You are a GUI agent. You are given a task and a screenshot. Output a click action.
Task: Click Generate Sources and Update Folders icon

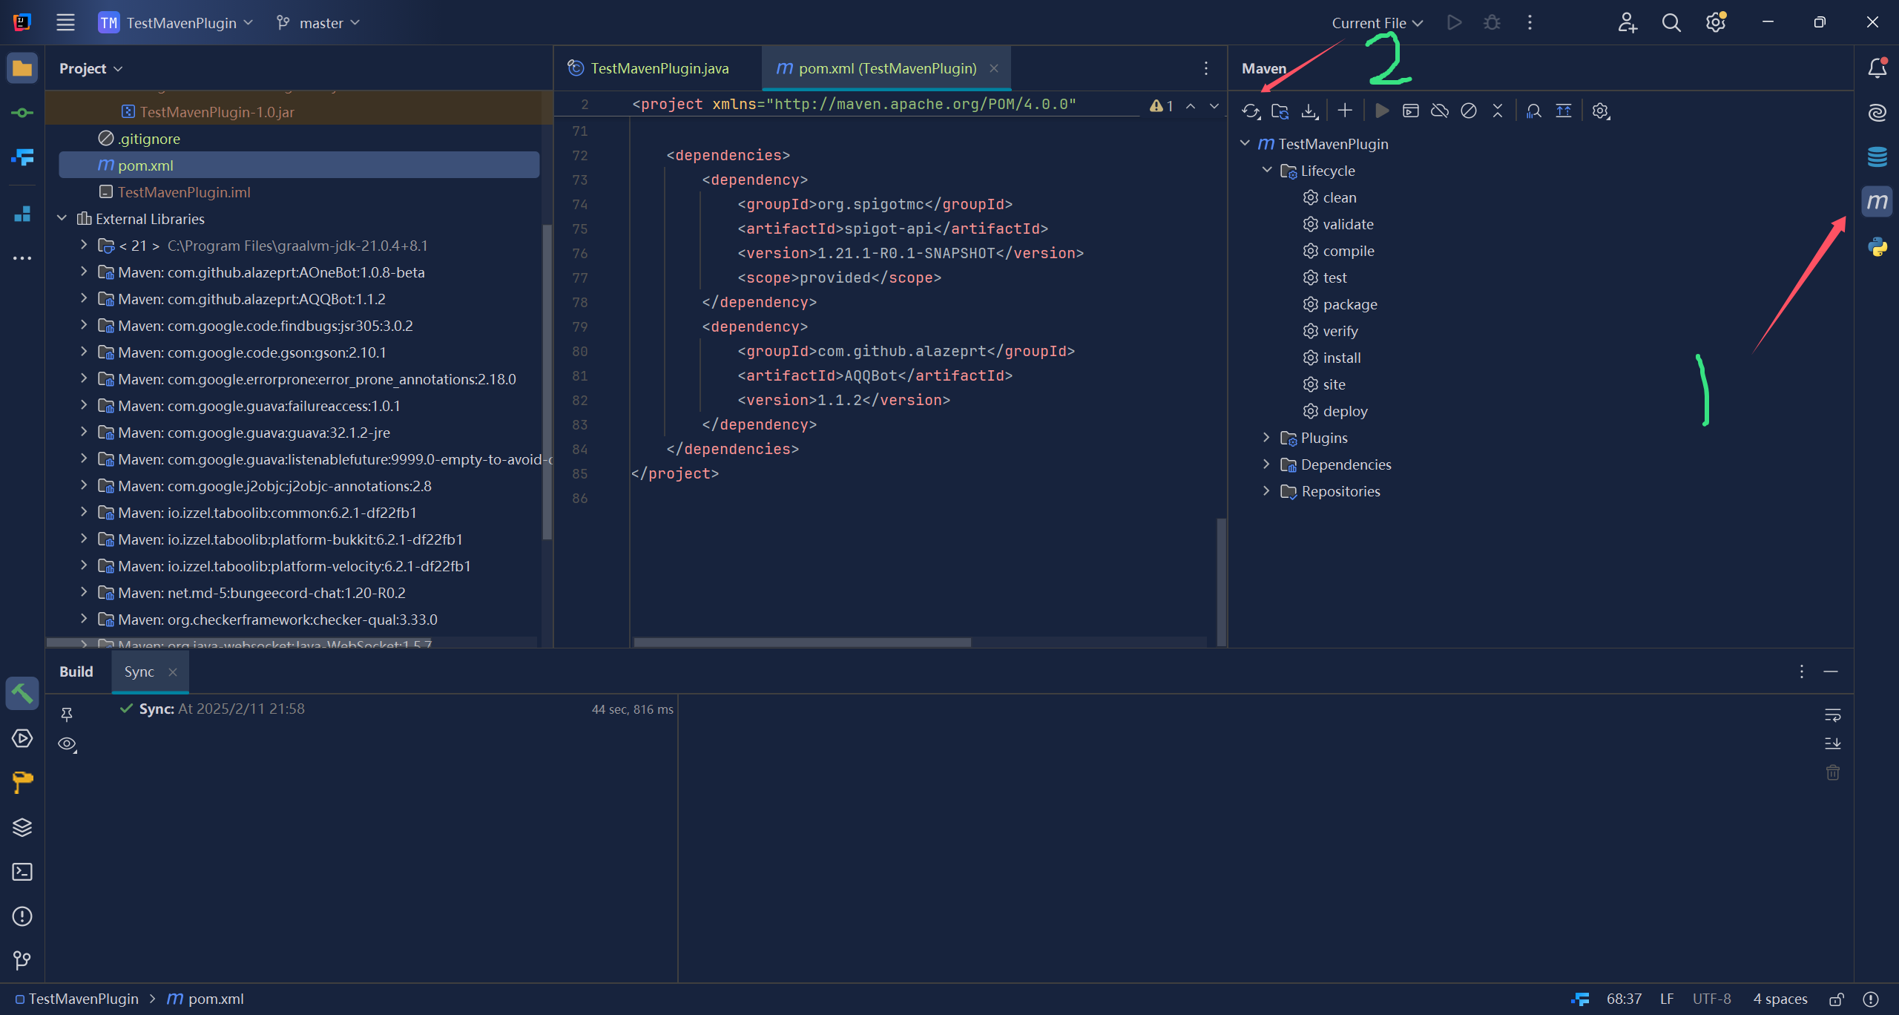point(1280,111)
